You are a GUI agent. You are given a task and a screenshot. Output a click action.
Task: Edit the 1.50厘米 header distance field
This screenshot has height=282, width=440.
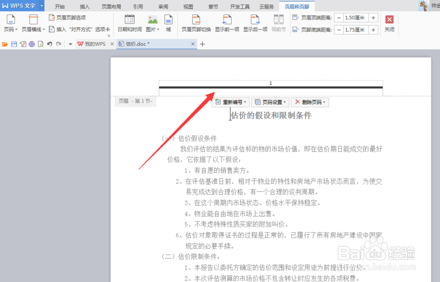coord(356,18)
